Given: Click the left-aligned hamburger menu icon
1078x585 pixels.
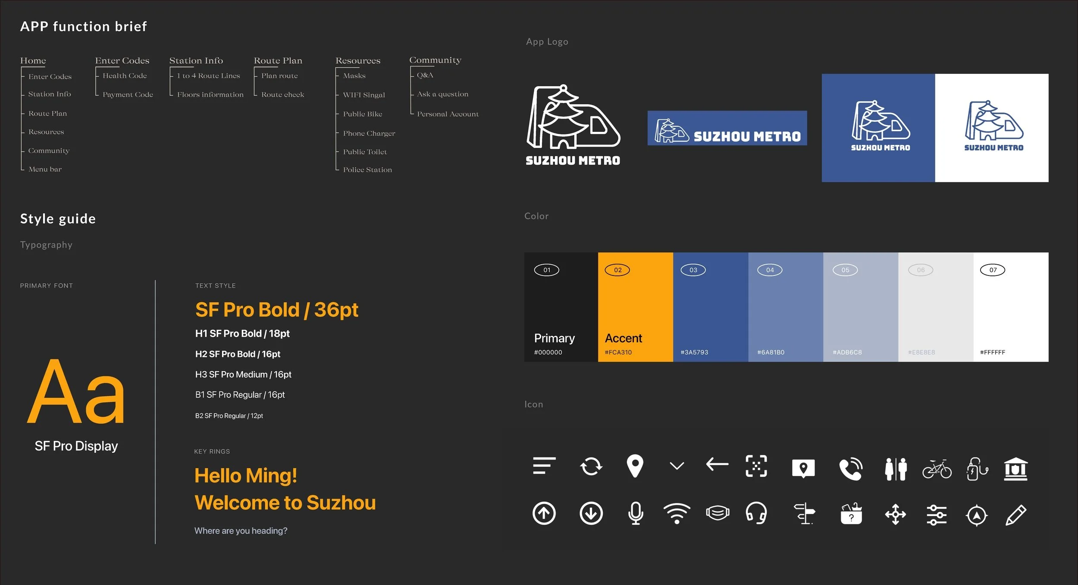Looking at the screenshot, I should click(544, 466).
